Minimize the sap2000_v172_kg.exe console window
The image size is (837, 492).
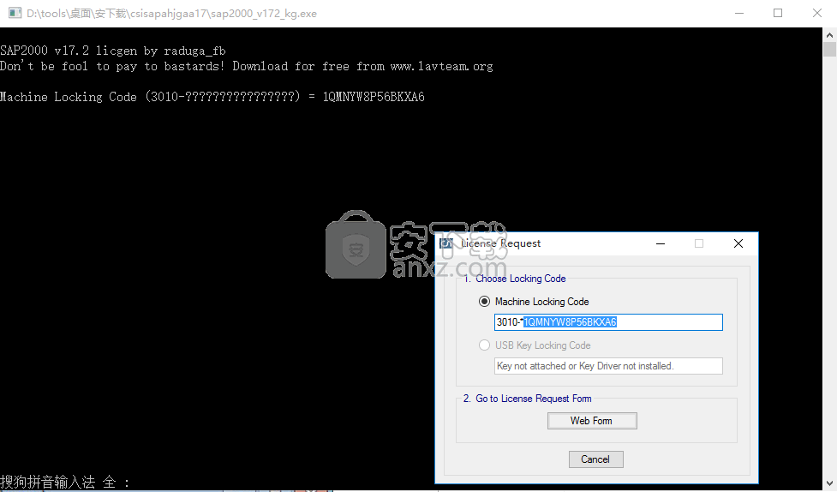coord(739,14)
